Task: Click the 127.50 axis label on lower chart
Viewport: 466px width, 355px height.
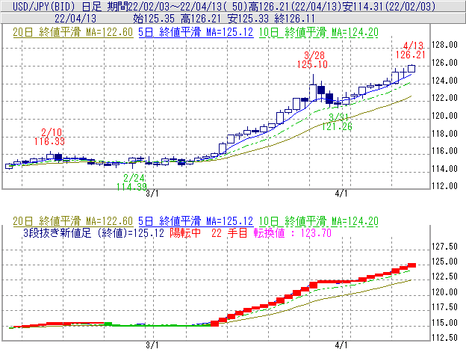Action: pyautogui.click(x=444, y=247)
